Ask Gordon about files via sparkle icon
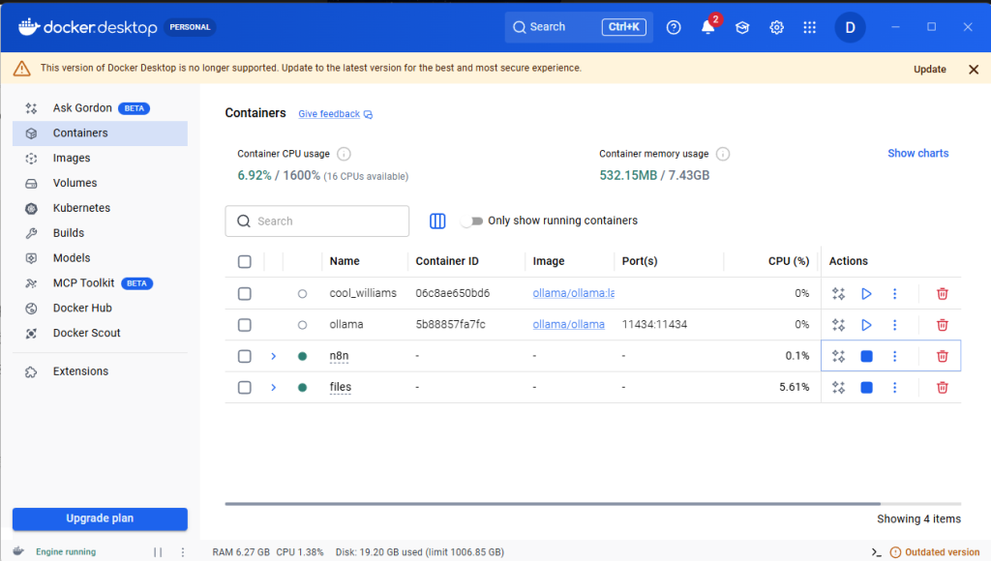Viewport: 991px width, 561px height. tap(839, 387)
